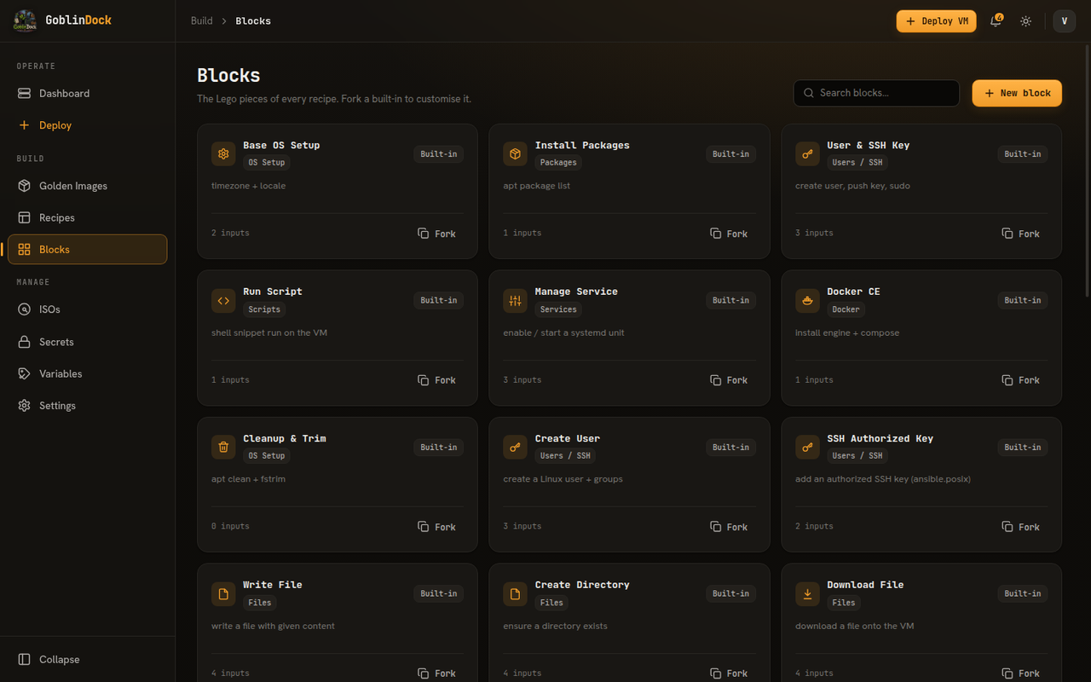Fork the Download File block
1091x682 pixels.
1020,673
